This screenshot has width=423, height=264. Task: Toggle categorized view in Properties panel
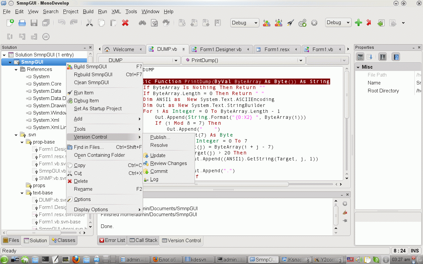pyautogui.click(x=361, y=57)
